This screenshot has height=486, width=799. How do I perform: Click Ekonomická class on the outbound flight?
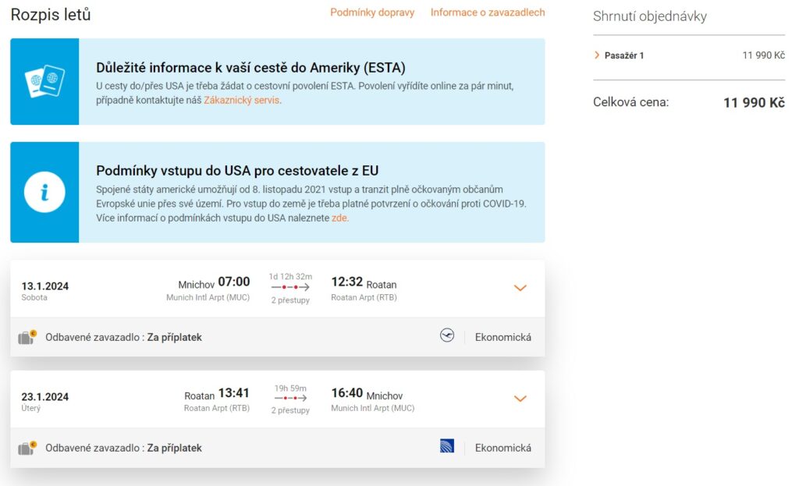tap(503, 337)
